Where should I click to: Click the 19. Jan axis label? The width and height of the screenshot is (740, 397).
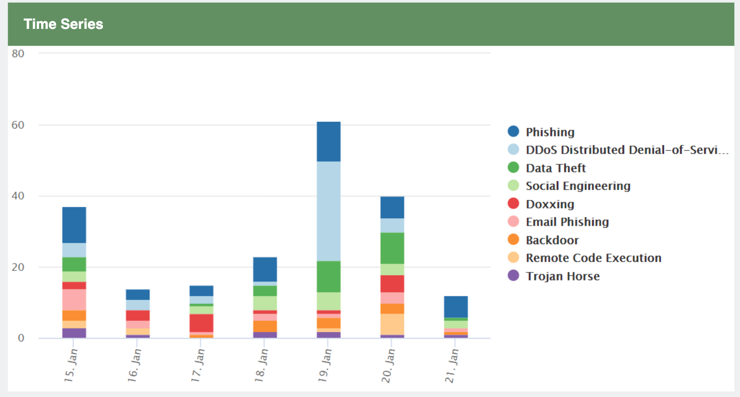[324, 365]
